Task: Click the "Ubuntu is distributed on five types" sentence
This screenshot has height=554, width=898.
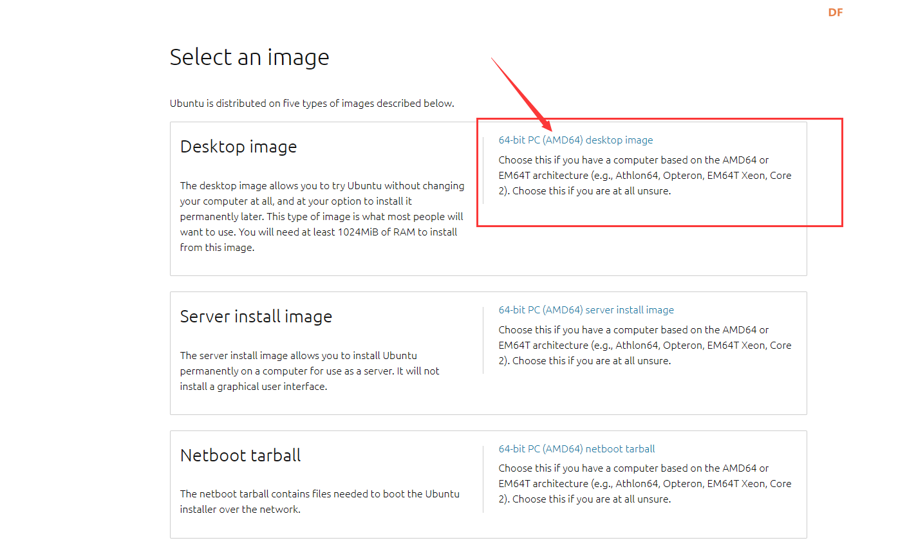Action: click(x=312, y=104)
